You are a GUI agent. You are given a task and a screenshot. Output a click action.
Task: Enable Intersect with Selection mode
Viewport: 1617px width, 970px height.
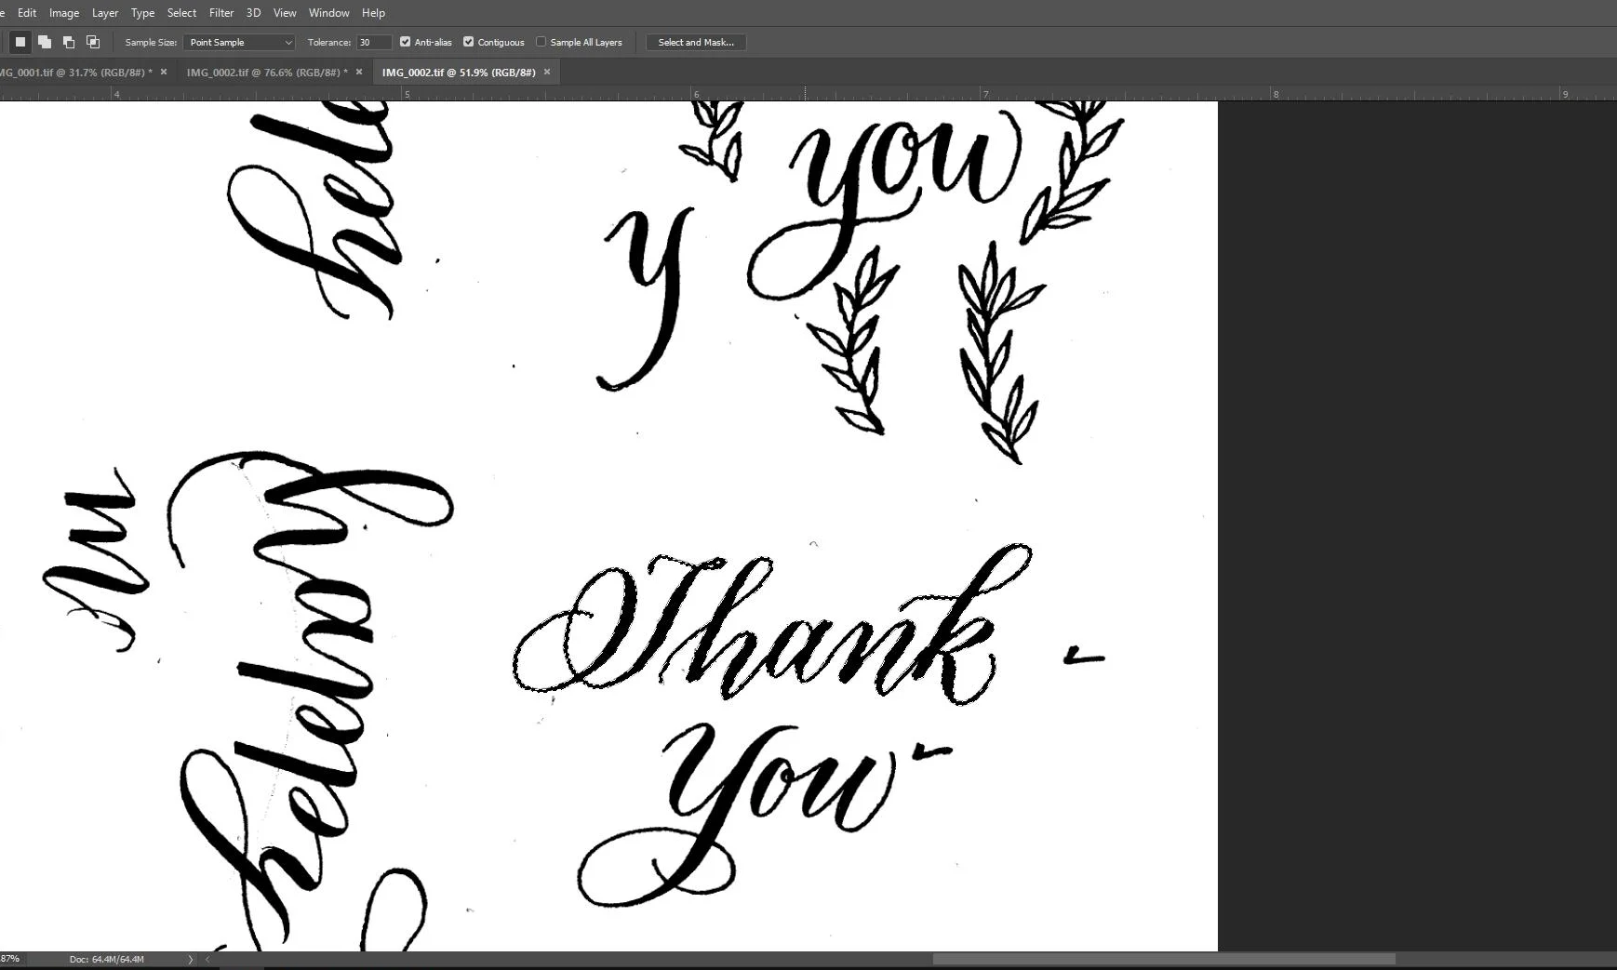(92, 42)
